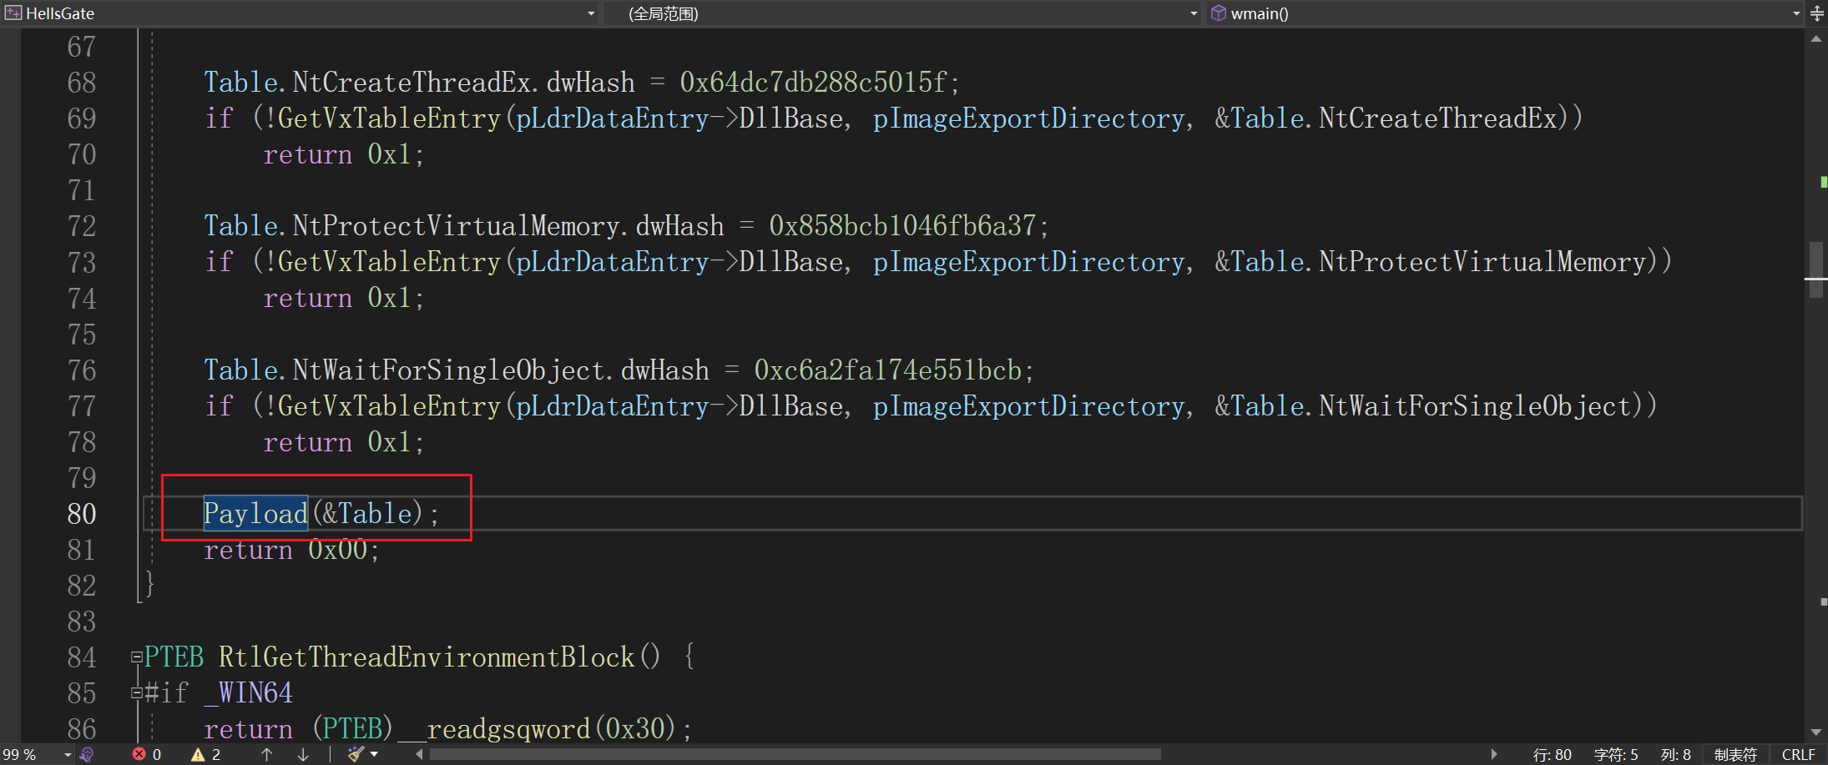
Task: Open the wmain() member dropdown
Action: [x=1796, y=13]
